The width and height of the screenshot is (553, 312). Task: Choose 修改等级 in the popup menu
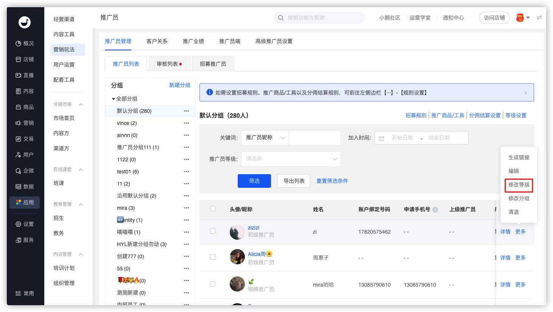pos(519,185)
